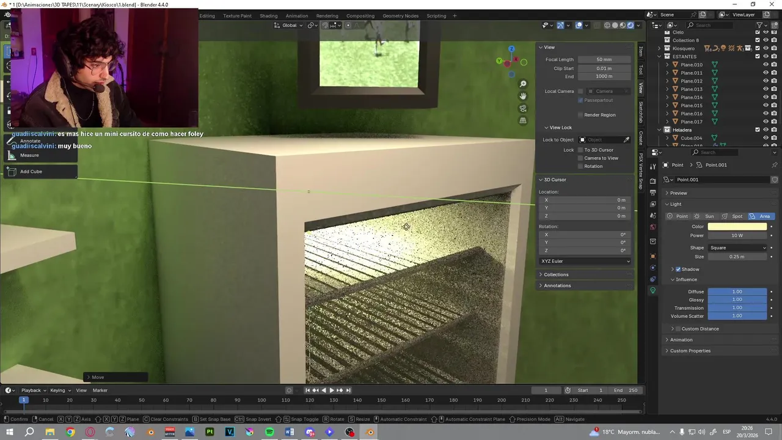Image resolution: width=782 pixels, height=440 pixels.
Task: Click the Windows Start button
Action: (10, 432)
